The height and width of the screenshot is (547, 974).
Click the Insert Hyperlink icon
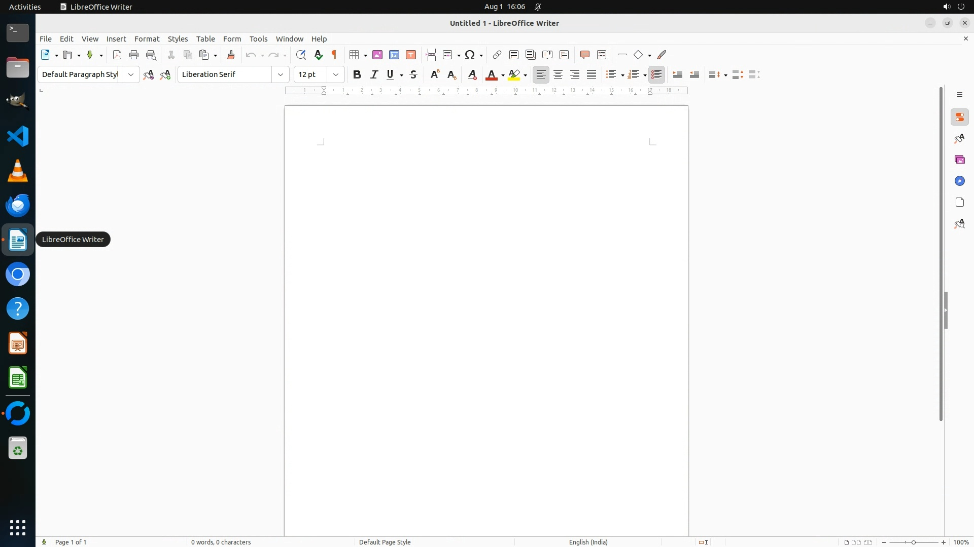point(497,55)
